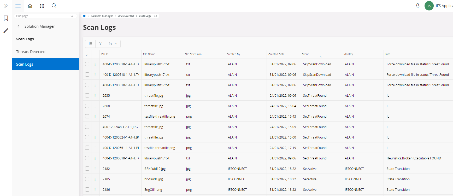The image size is (453, 196).
Task: Open the table filter funnel
Action: [x=101, y=44]
